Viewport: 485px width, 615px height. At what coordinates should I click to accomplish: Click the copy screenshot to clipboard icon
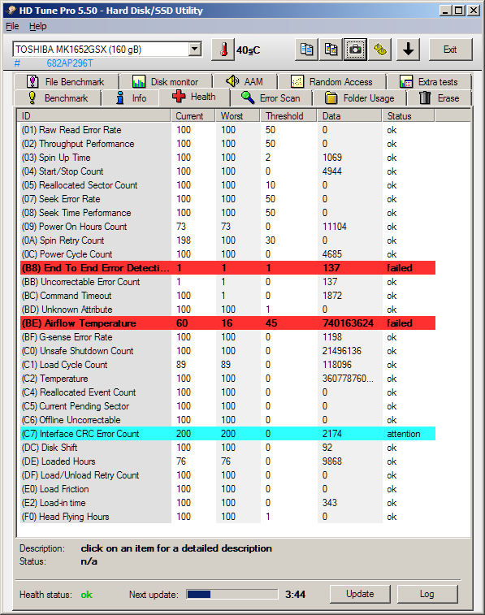point(331,50)
